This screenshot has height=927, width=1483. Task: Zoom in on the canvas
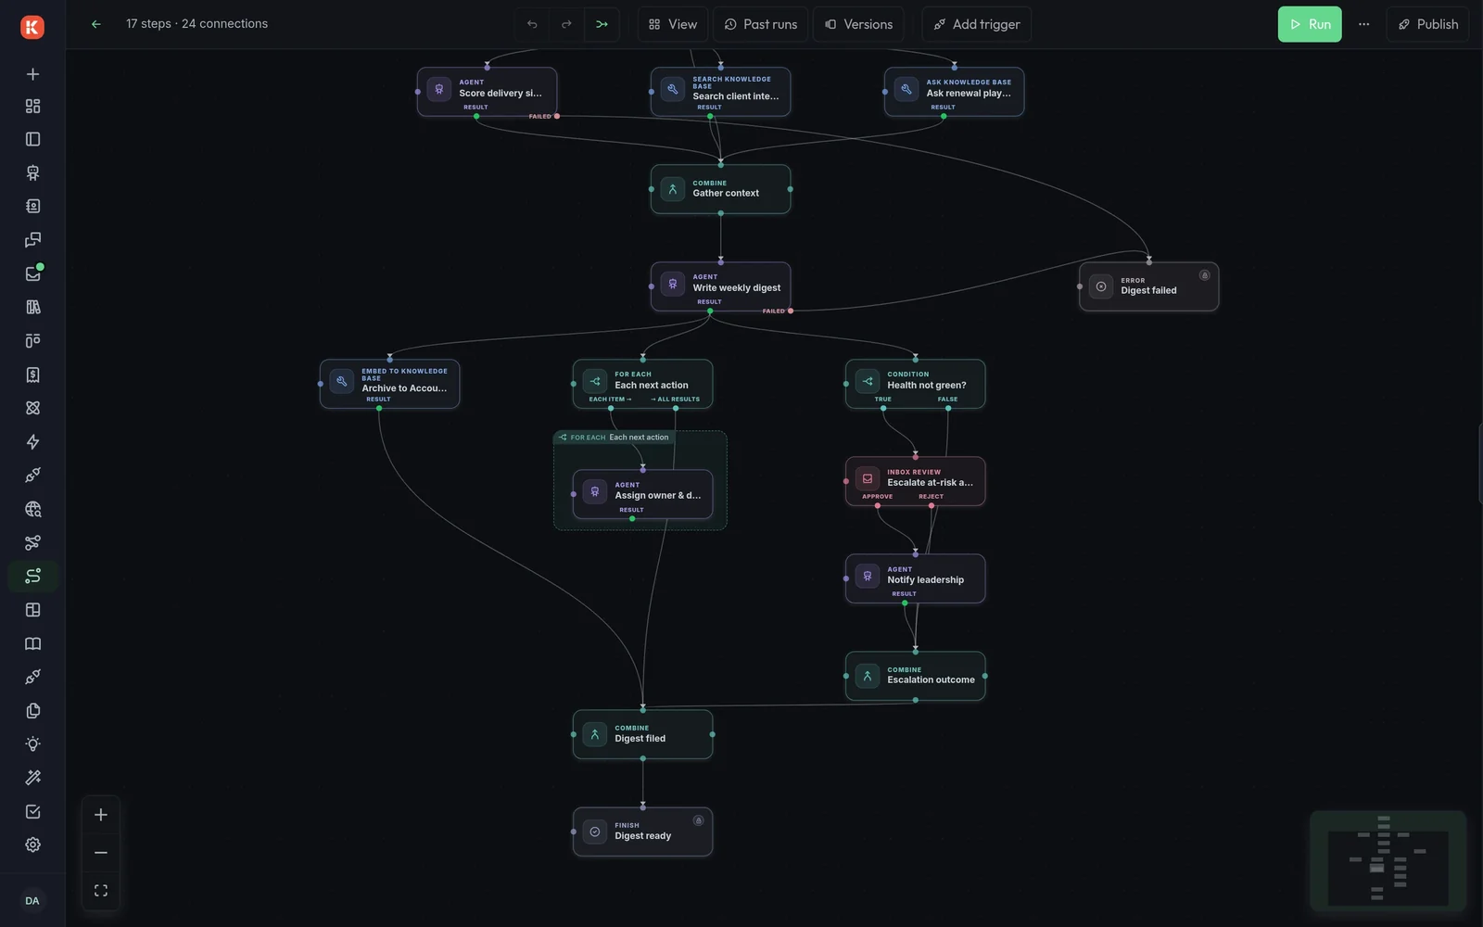click(x=101, y=815)
